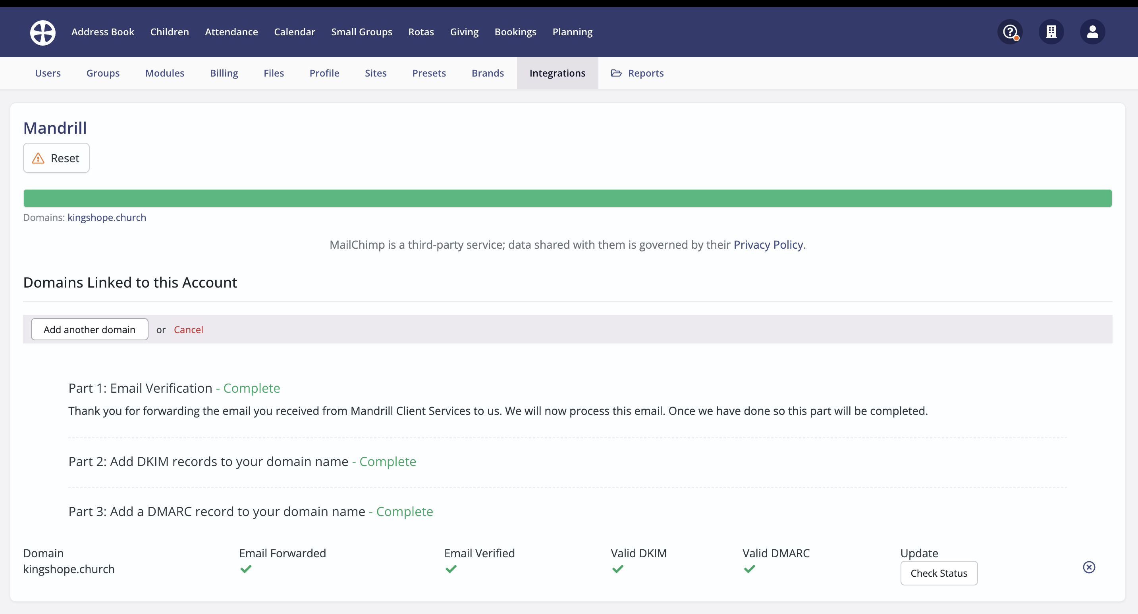The width and height of the screenshot is (1138, 614).
Task: Open the administrator building icon
Action: click(1051, 32)
